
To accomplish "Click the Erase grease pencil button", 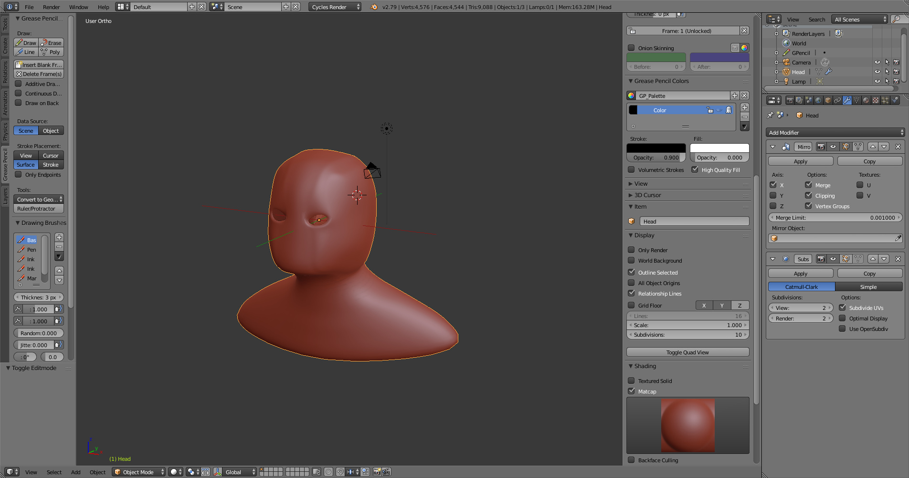I will tap(51, 42).
